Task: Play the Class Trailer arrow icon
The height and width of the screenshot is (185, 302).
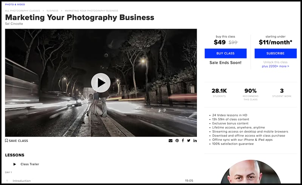Action: click(15, 164)
